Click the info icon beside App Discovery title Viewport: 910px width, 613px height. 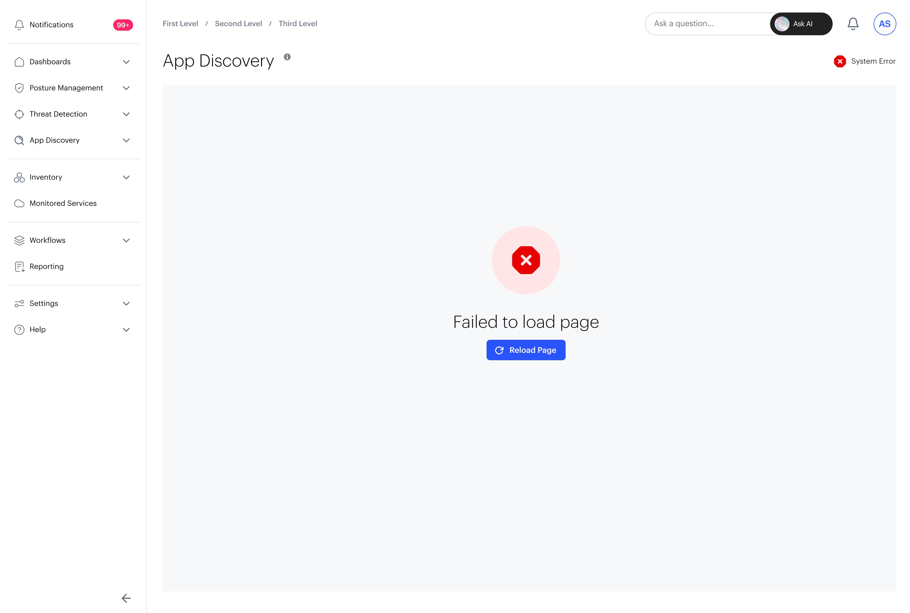[x=287, y=57]
